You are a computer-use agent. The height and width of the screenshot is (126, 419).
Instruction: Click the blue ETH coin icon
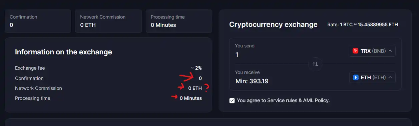356,78
